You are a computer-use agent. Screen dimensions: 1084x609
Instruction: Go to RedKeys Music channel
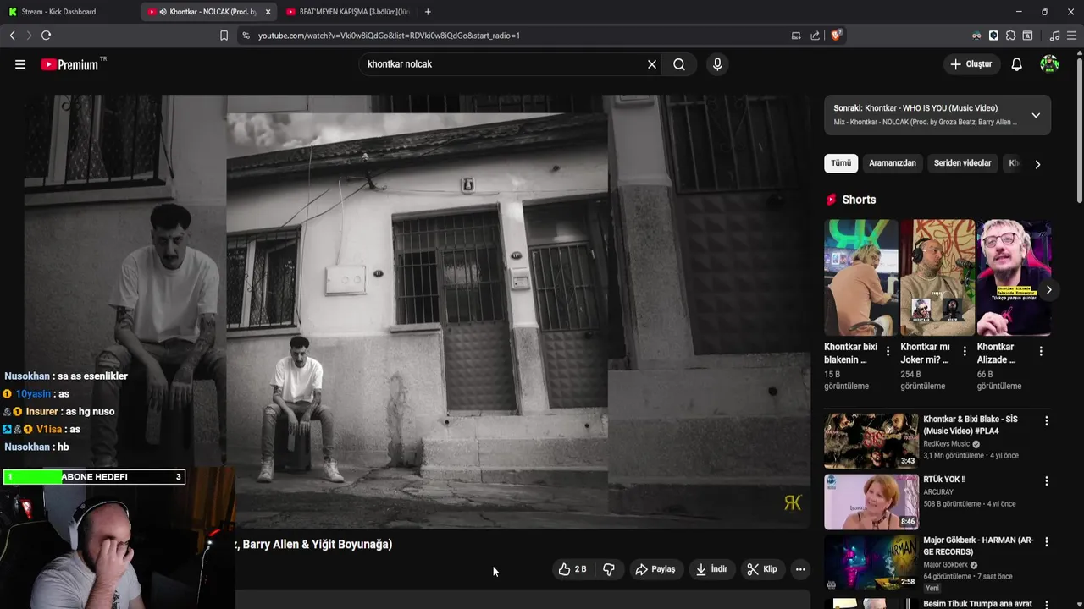click(x=946, y=444)
